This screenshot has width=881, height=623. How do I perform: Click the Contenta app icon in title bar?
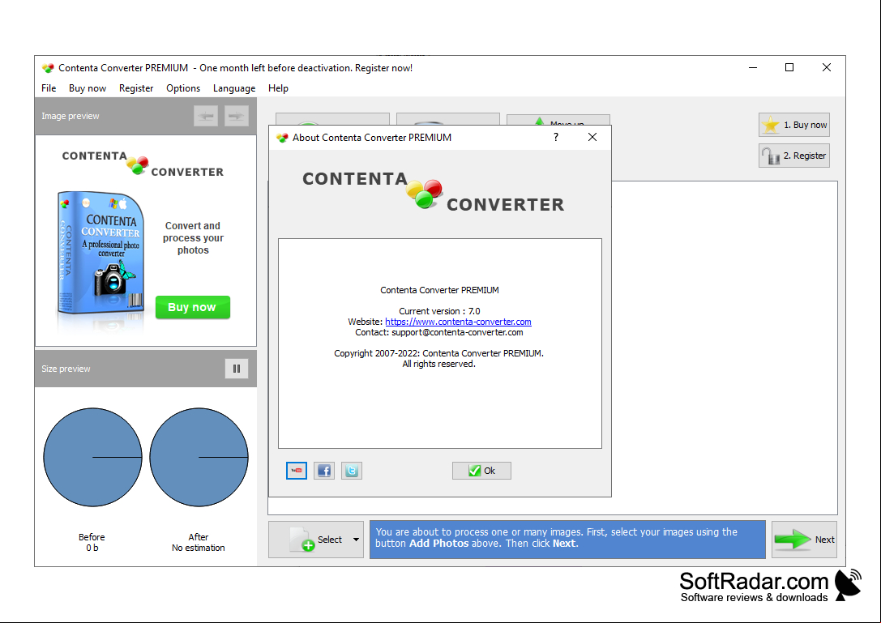pos(48,68)
